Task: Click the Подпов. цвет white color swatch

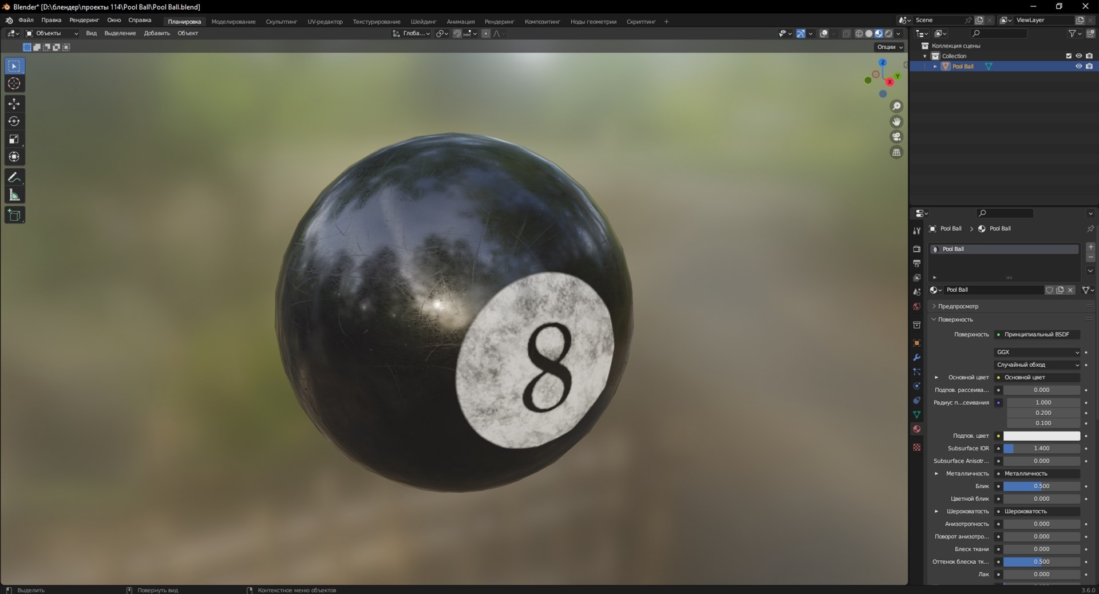Action: point(1042,436)
